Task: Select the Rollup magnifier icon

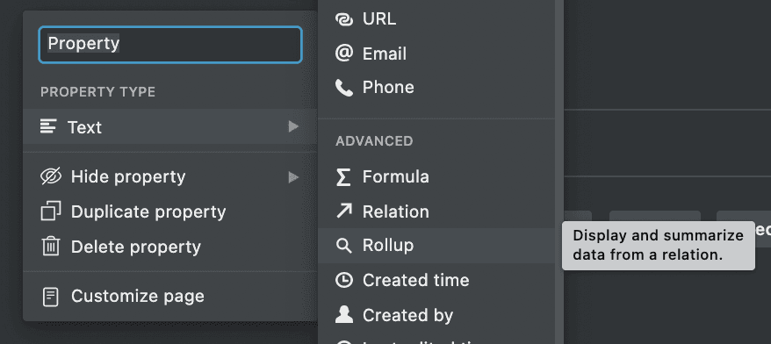Action: pos(343,245)
